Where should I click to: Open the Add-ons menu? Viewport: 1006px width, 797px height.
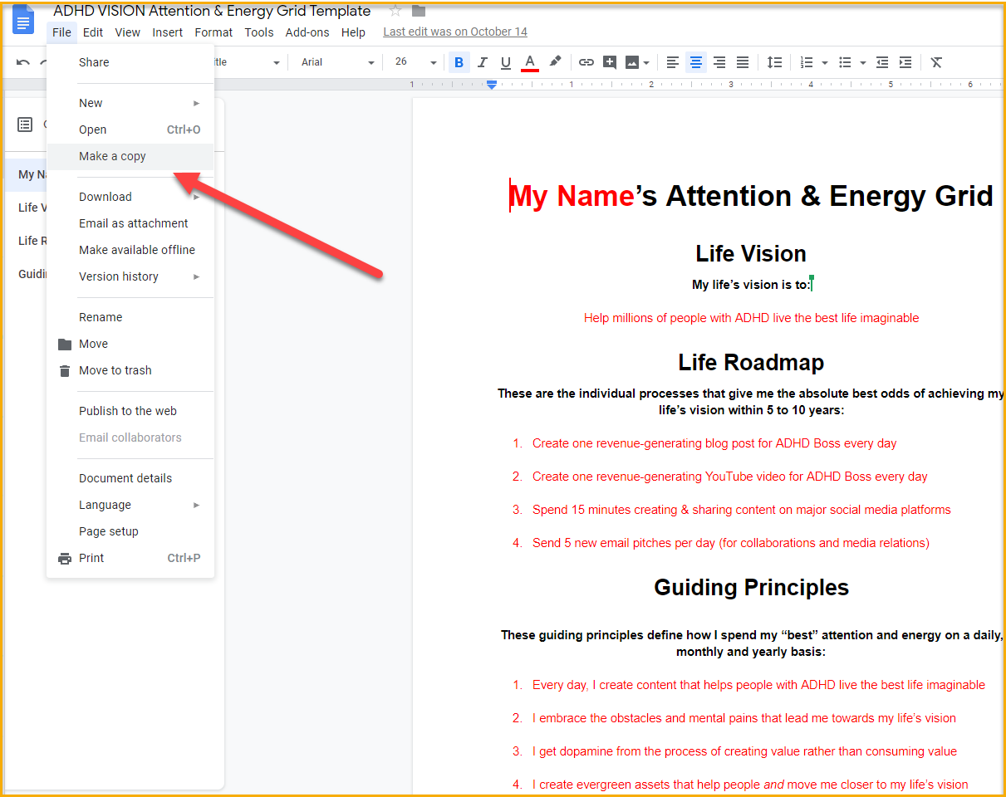point(307,32)
